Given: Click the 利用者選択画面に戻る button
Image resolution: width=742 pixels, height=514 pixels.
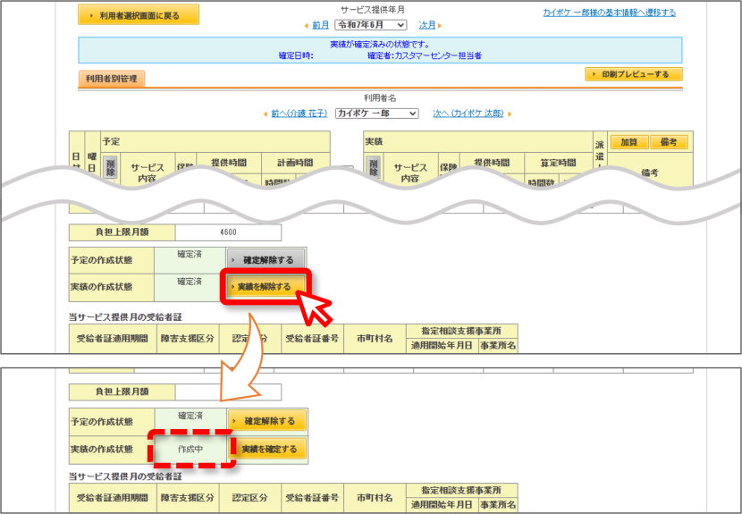Looking at the screenshot, I should (x=139, y=15).
